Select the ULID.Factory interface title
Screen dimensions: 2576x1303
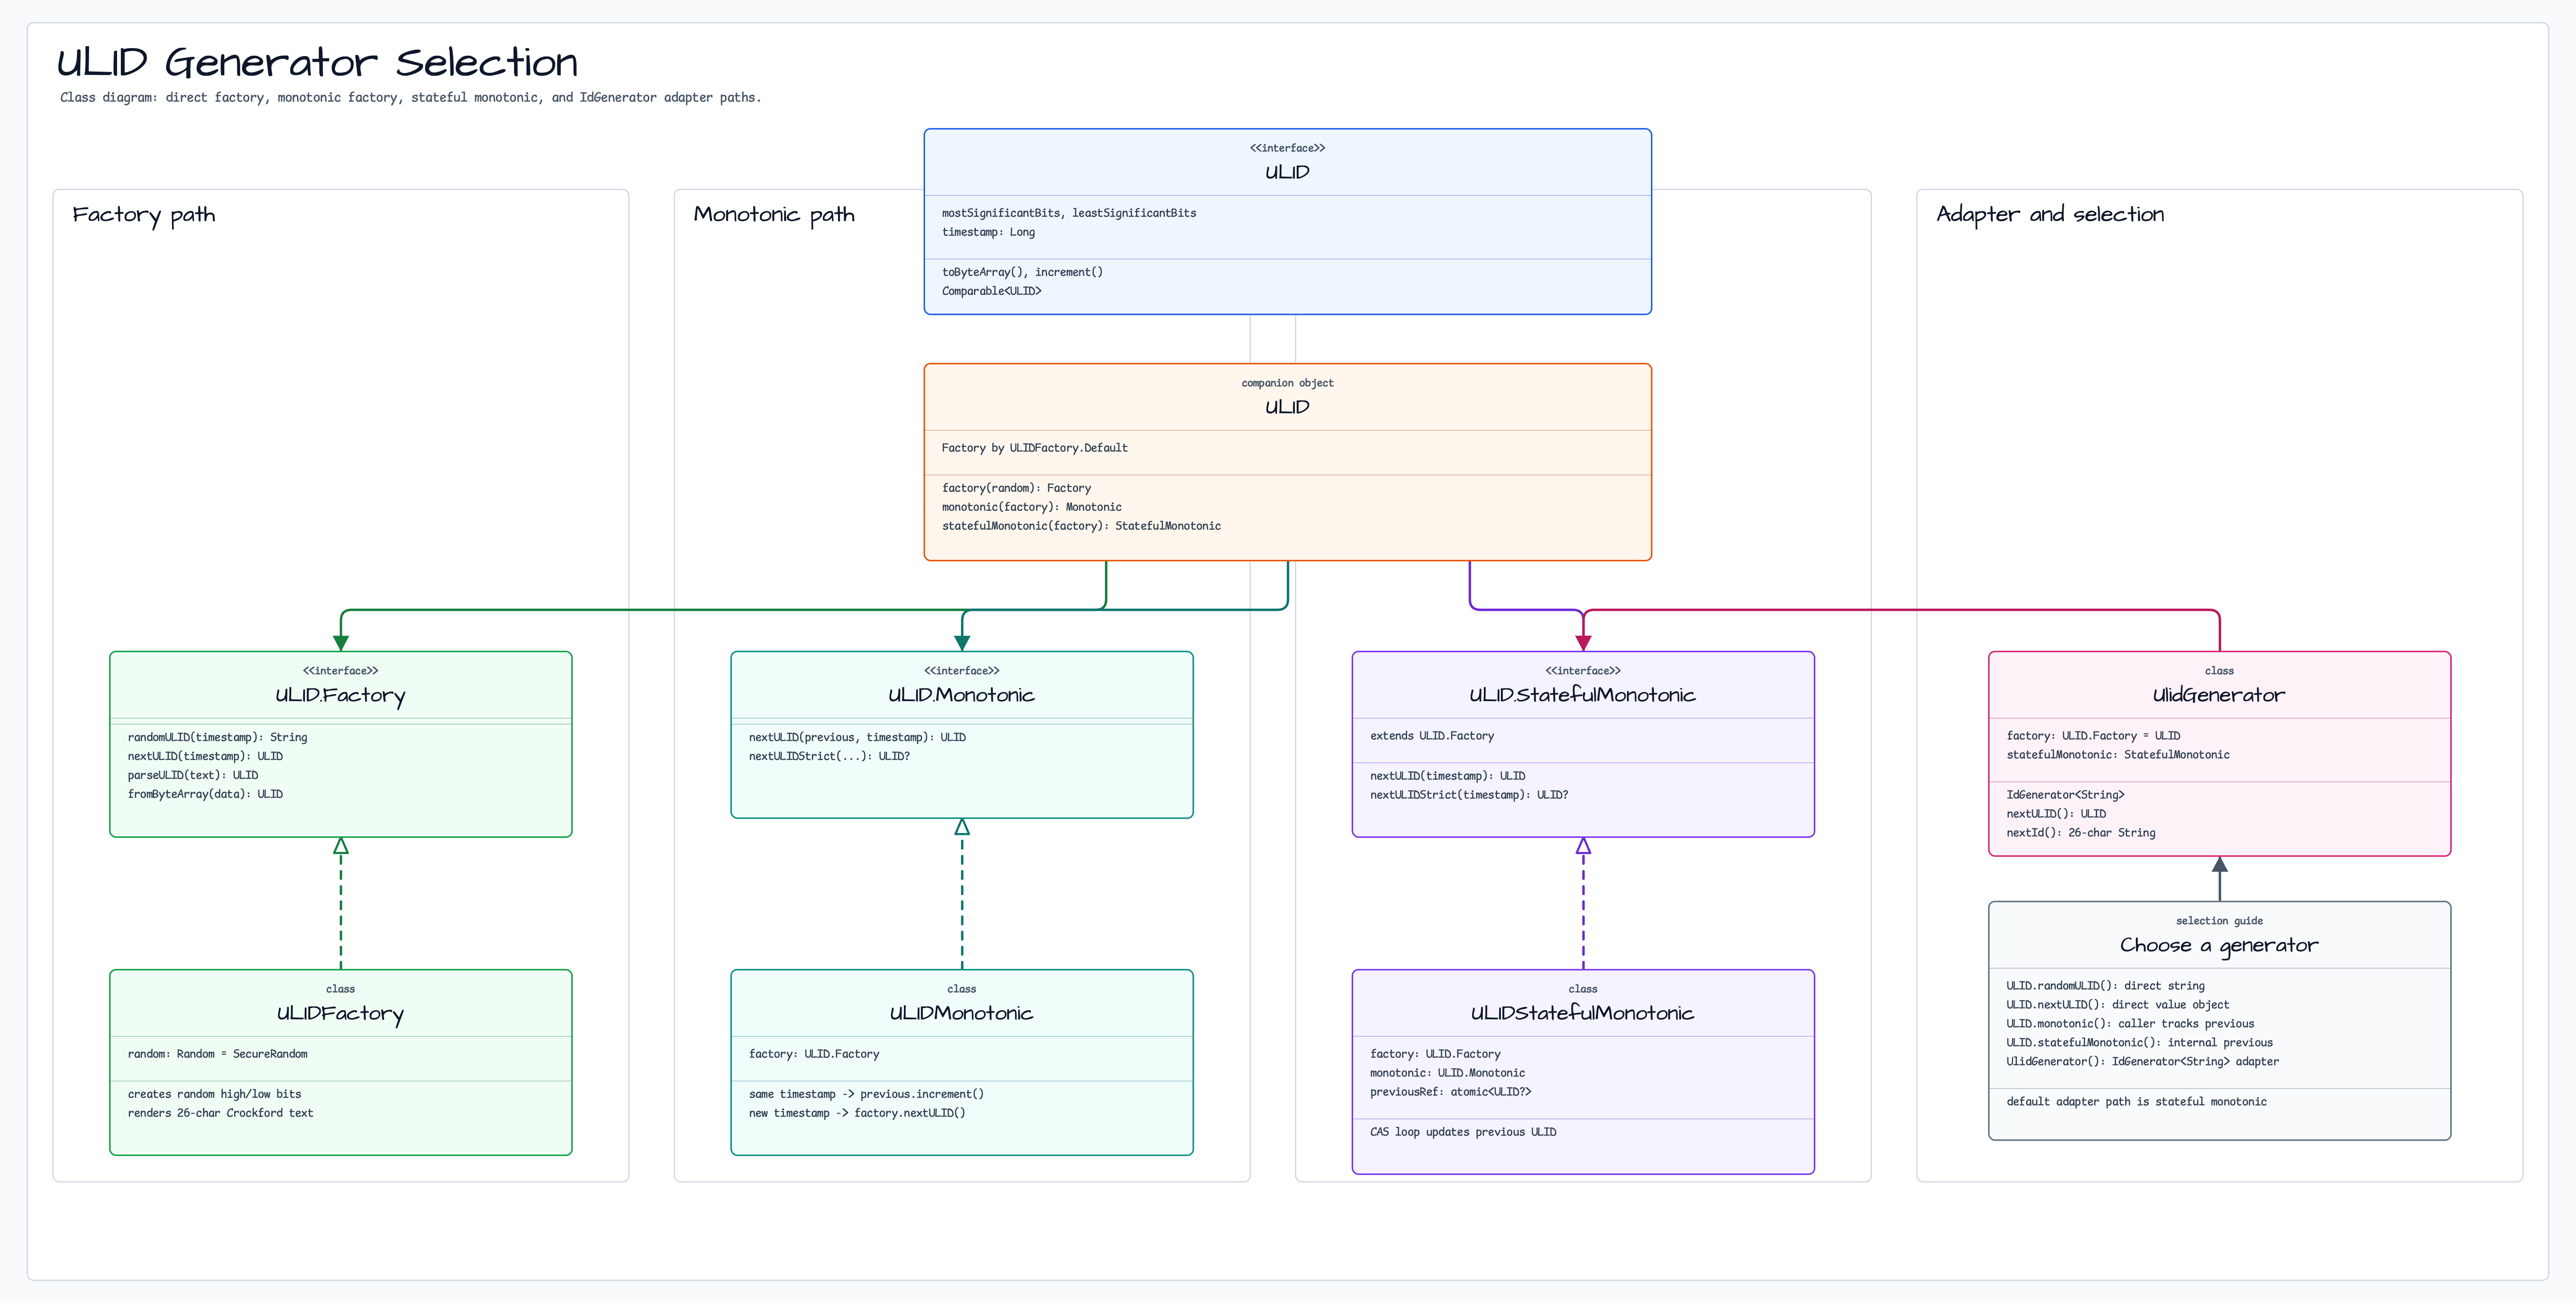tap(340, 696)
